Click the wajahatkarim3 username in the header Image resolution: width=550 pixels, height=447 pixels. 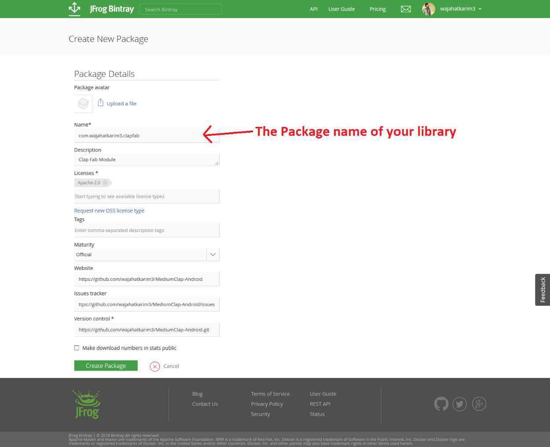458,9
